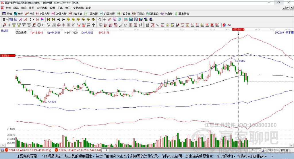This screenshot has height=159, width=294.
Task: Open the 窗口 menu
Action: [x=68, y=8]
